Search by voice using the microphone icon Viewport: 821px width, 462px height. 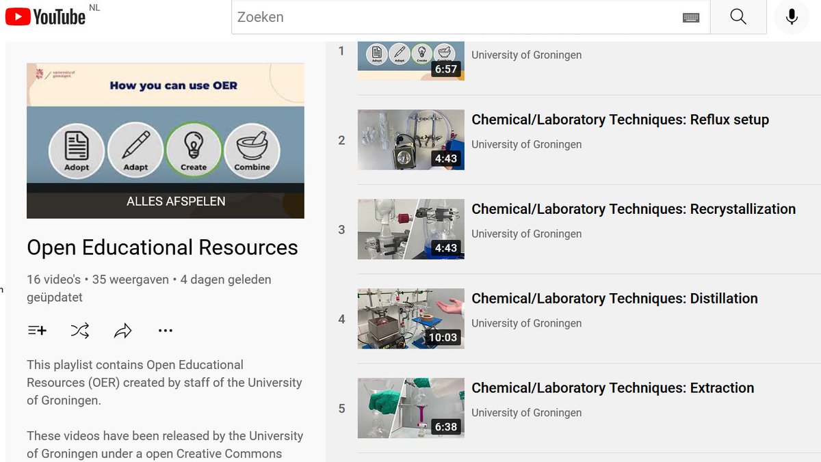[792, 17]
